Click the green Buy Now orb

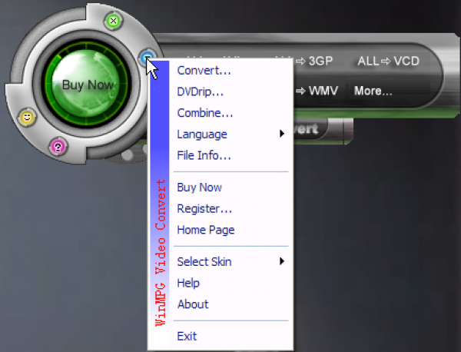pos(87,84)
